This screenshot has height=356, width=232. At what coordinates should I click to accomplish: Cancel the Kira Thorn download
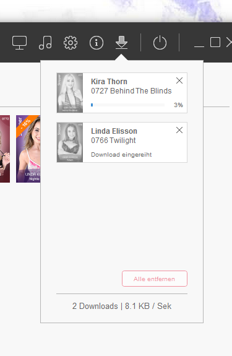pos(179,80)
